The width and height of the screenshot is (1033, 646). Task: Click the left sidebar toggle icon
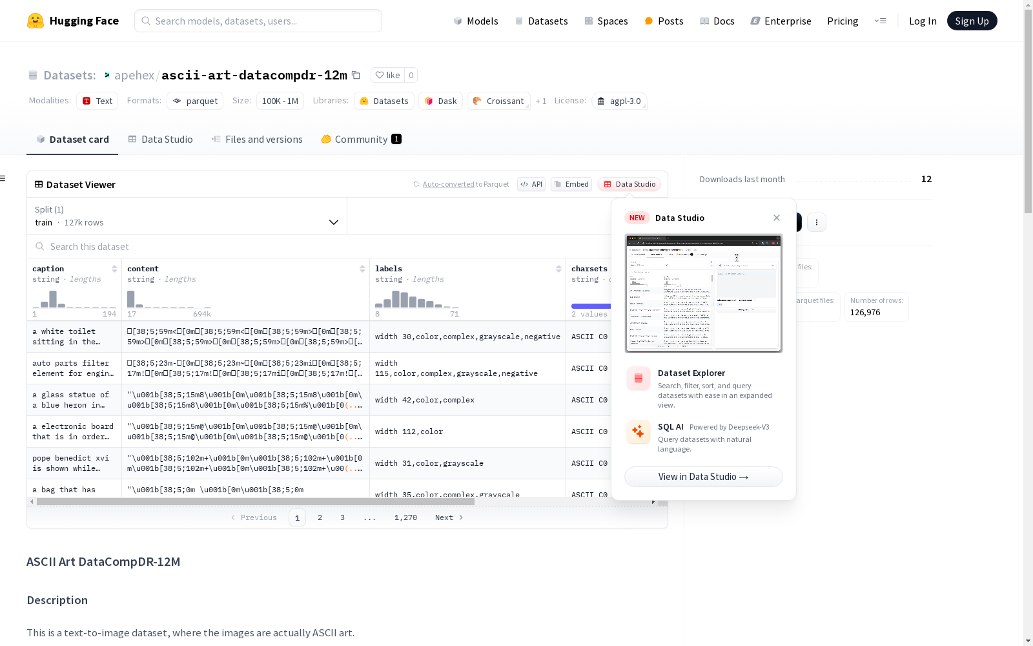[3, 178]
